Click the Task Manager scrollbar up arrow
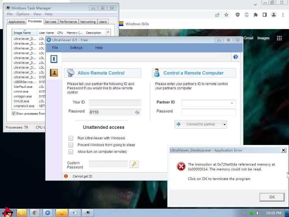289x217 pixels. 108,32
